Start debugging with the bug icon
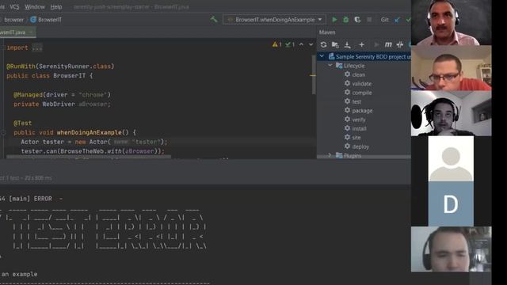507x285 pixels. click(345, 20)
